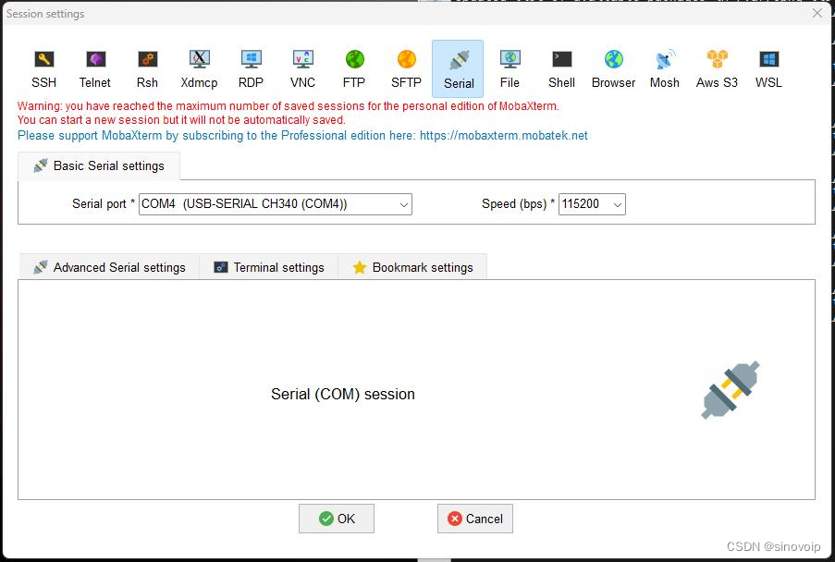Open the Basic Serial settings tab
This screenshot has width=835, height=562.
click(99, 166)
